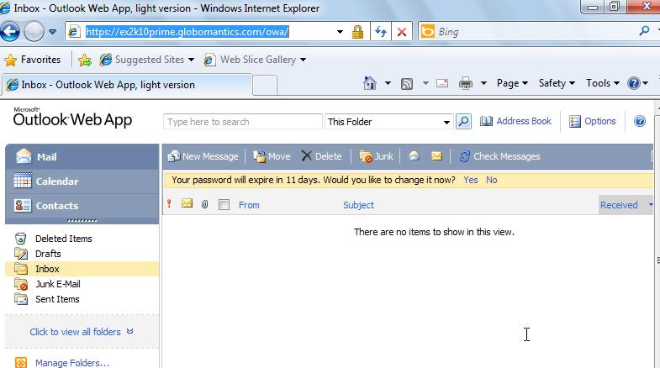Click the Move toolbar button

(x=272, y=156)
